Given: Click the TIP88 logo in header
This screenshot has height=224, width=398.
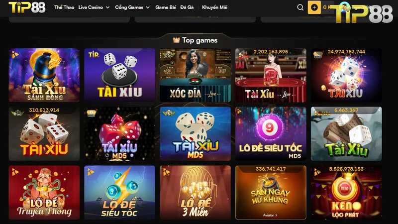Looking at the screenshot, I should click(x=27, y=7).
